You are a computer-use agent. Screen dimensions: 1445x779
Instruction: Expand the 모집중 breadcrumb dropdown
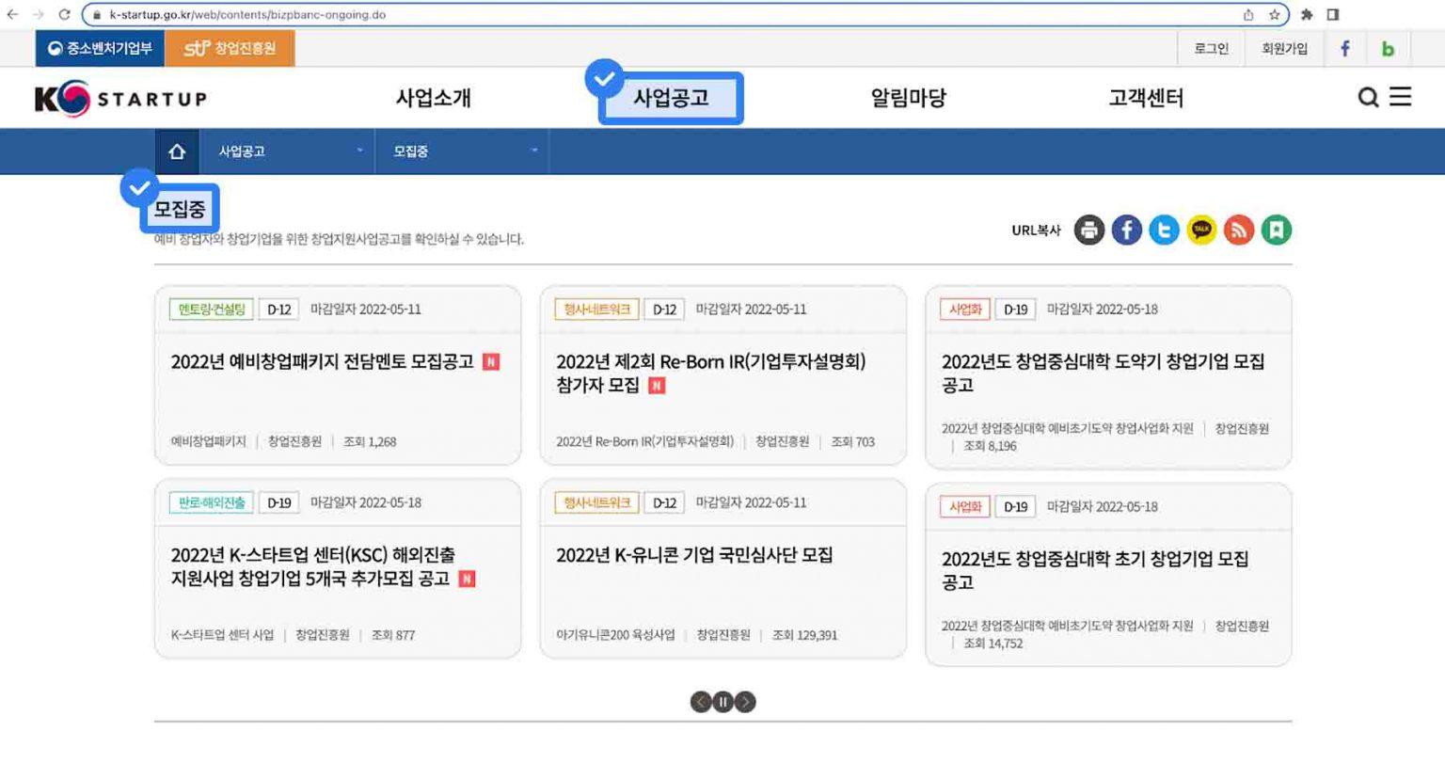[x=462, y=151]
